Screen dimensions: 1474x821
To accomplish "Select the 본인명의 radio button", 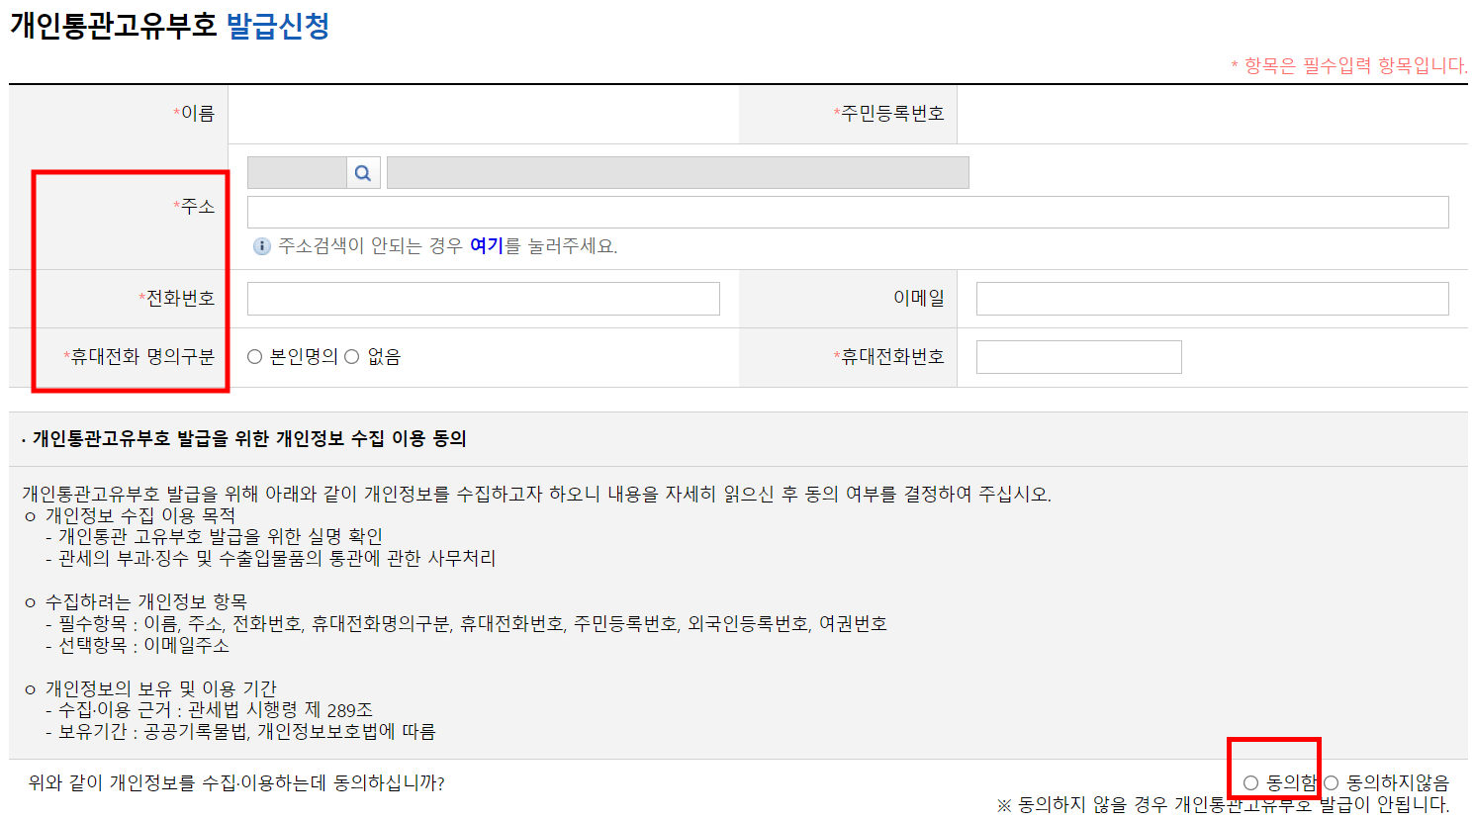I will (254, 357).
